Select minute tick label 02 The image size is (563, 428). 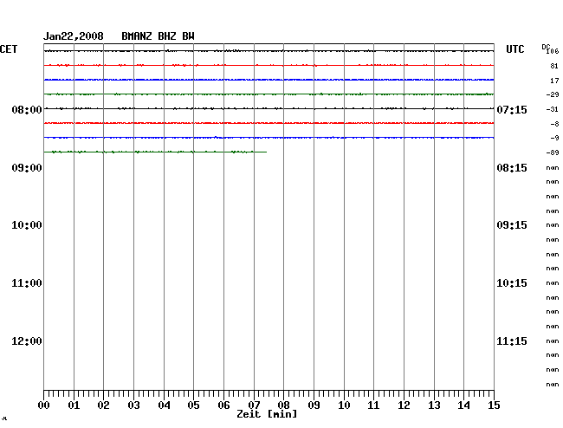(x=103, y=405)
